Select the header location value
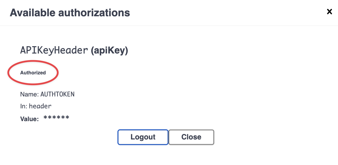The height and width of the screenshot is (165, 338). [40, 106]
